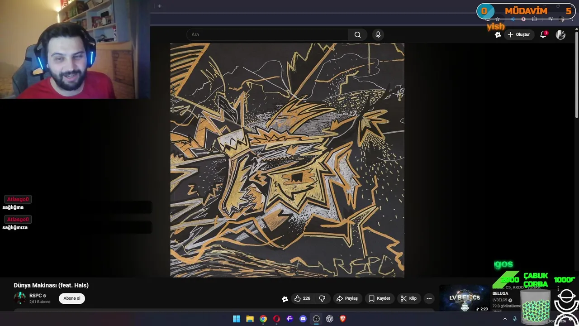This screenshot has height=326, width=579.
Task: Launch Google Chrome from taskbar
Action: coord(263,319)
